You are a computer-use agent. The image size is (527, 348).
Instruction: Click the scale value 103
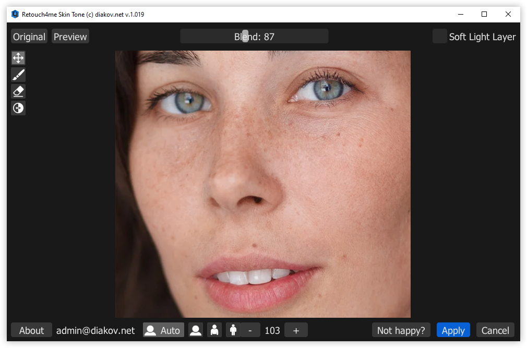pos(272,331)
